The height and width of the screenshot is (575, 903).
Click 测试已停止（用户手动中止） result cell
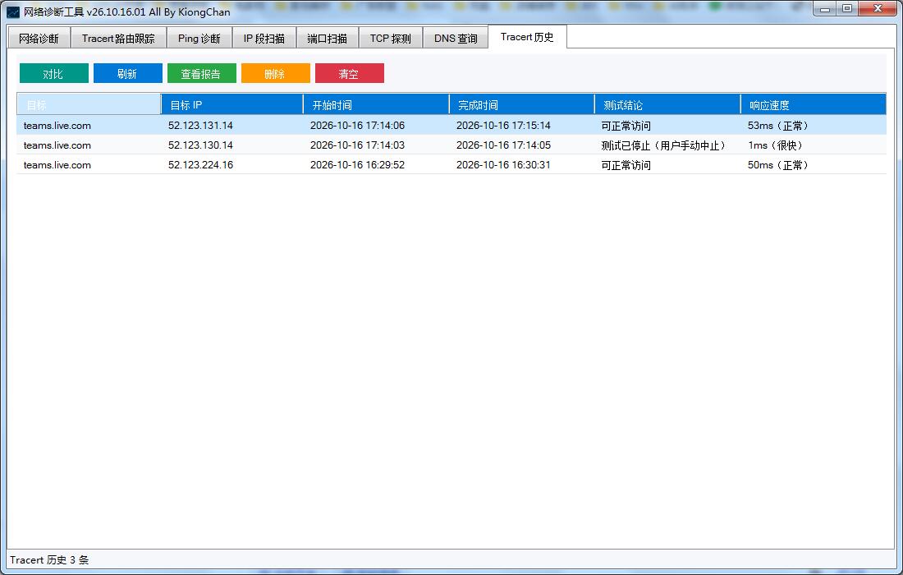tap(663, 145)
